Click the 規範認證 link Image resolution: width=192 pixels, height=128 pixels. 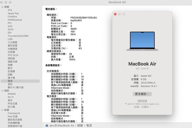(x=142, y=101)
